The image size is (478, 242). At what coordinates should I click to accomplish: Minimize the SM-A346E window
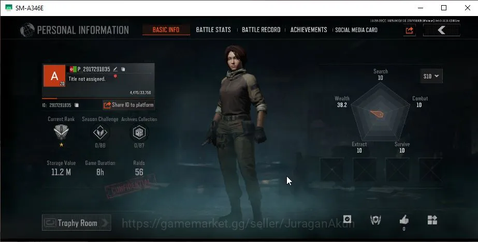coord(421,8)
